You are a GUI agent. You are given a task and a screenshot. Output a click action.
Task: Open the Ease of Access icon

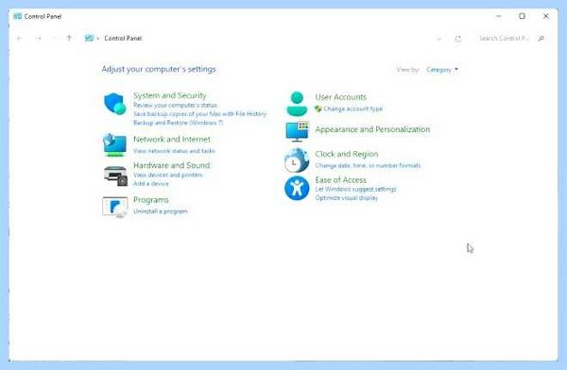[x=297, y=188]
